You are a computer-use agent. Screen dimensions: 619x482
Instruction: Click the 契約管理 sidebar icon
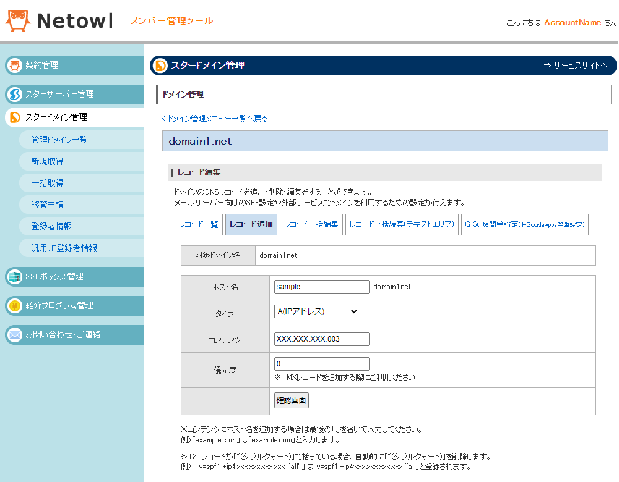click(x=14, y=66)
